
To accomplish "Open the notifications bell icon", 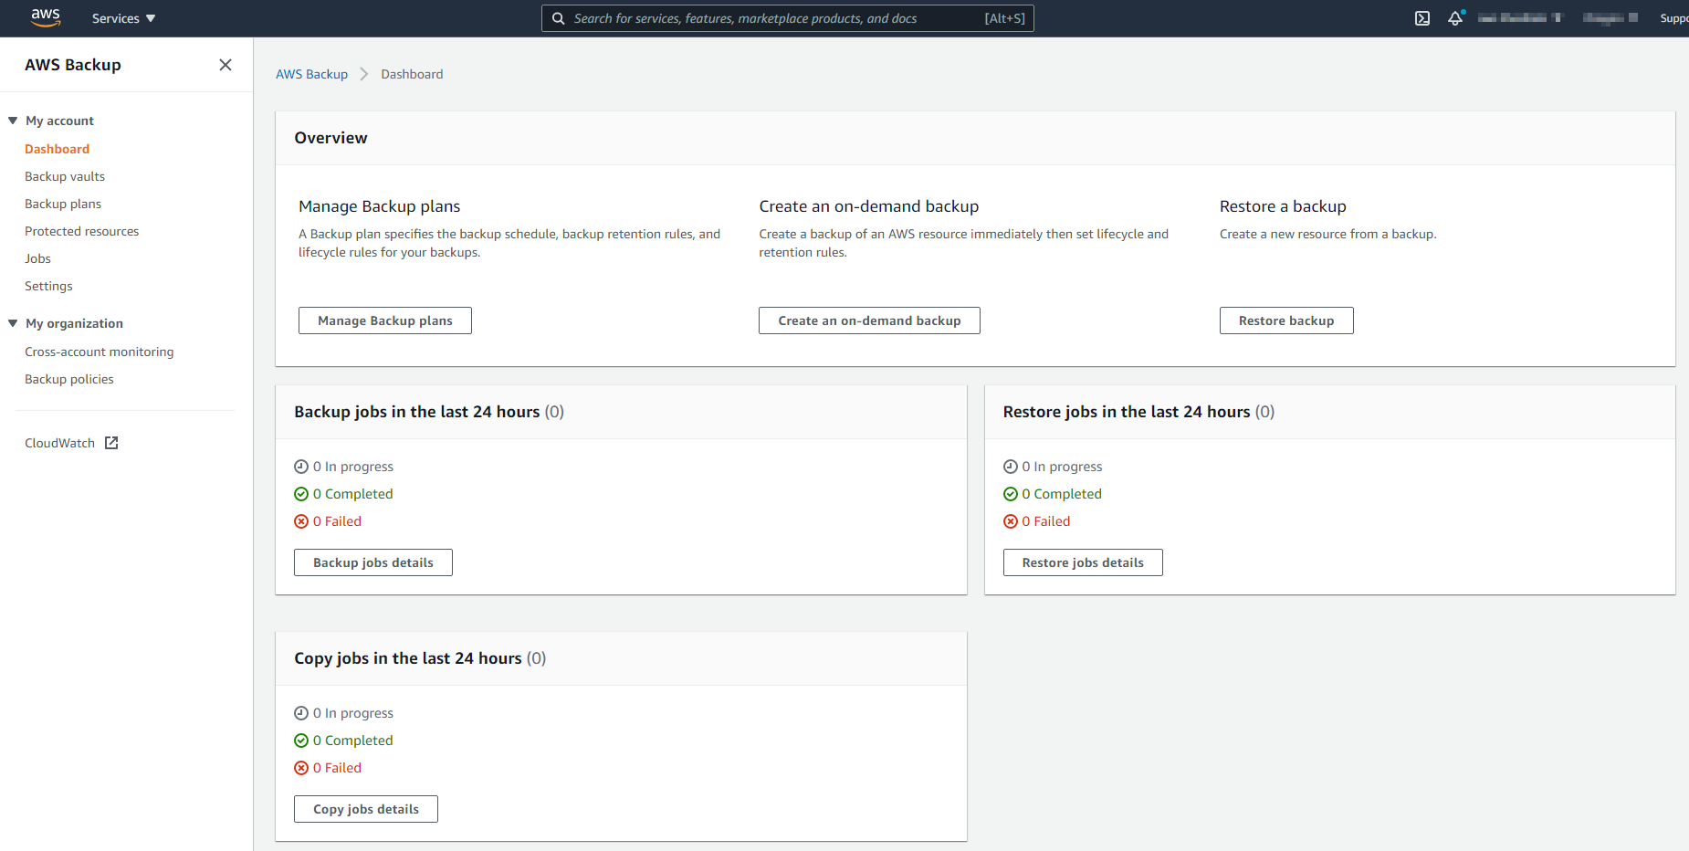I will point(1455,18).
